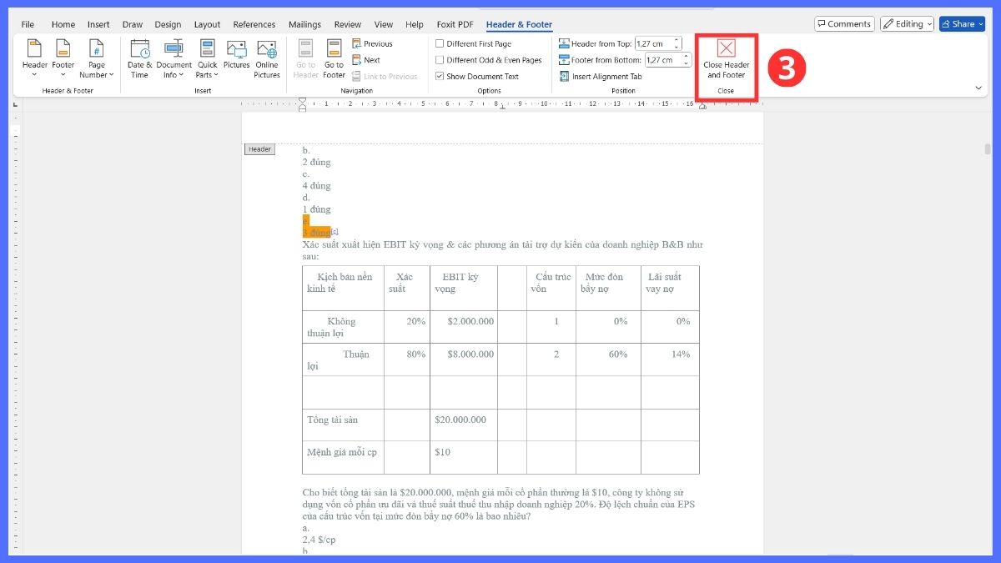The height and width of the screenshot is (563, 1001).
Task: Open the Comments pane button
Action: pyautogui.click(x=844, y=24)
